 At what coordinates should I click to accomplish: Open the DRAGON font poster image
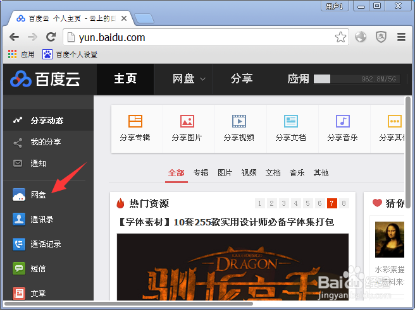(233, 266)
